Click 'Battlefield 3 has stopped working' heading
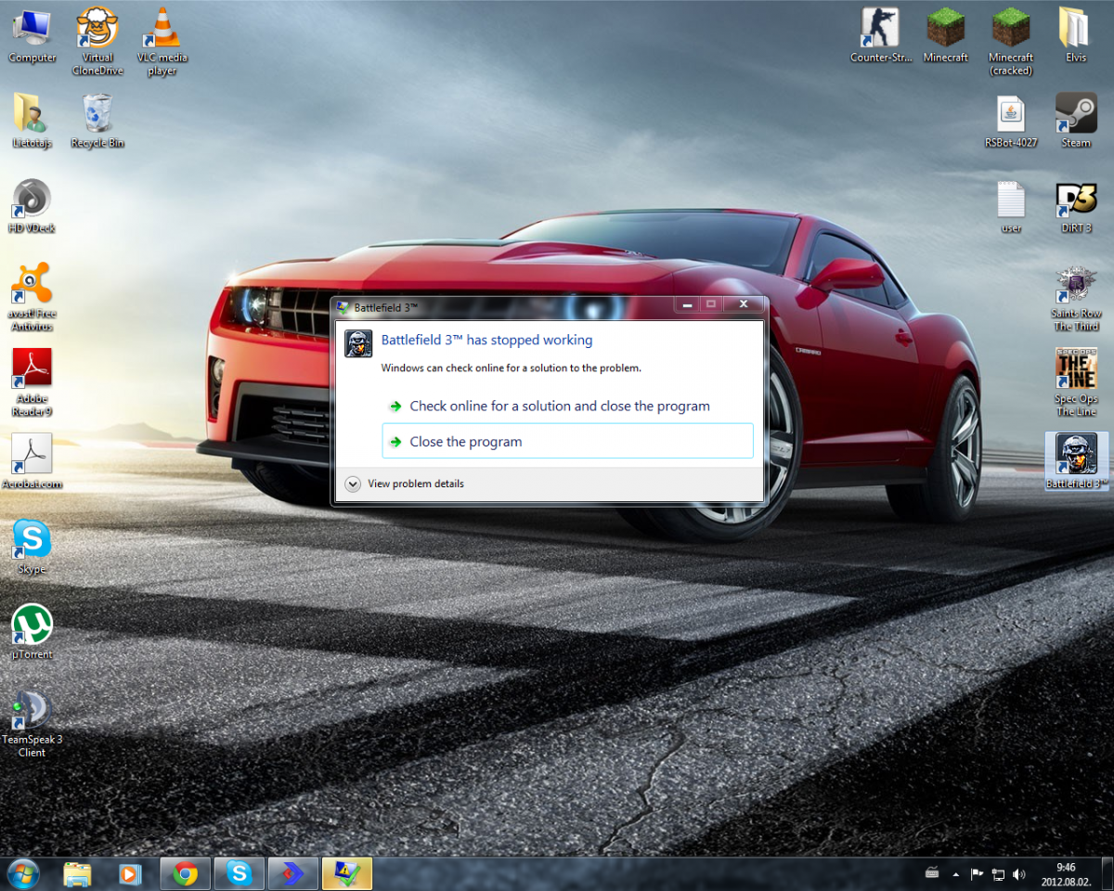The height and width of the screenshot is (891, 1114). (x=486, y=340)
